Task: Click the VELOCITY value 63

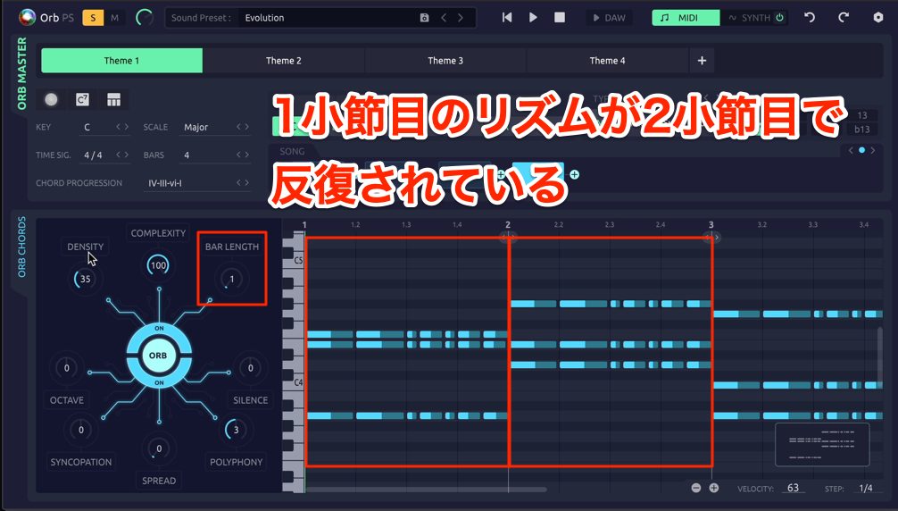Action: (x=794, y=488)
